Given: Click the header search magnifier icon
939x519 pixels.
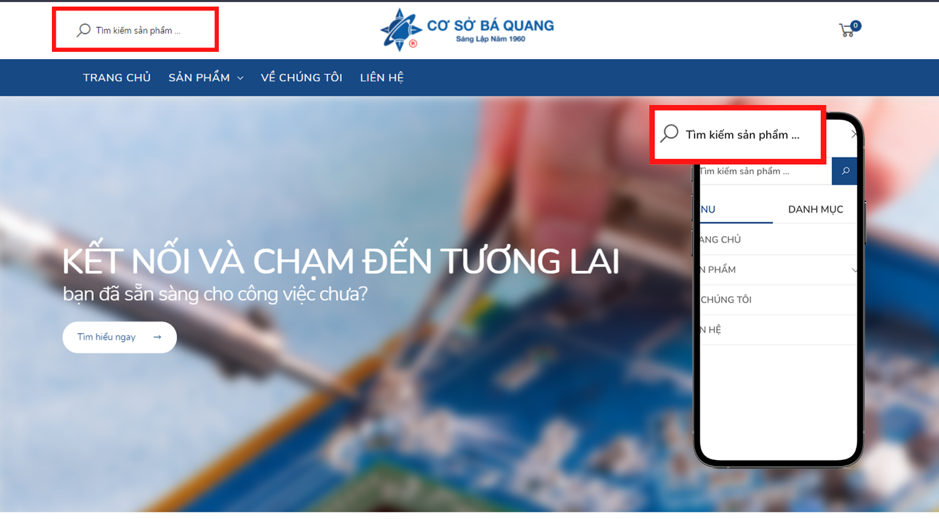Looking at the screenshot, I should click(83, 30).
